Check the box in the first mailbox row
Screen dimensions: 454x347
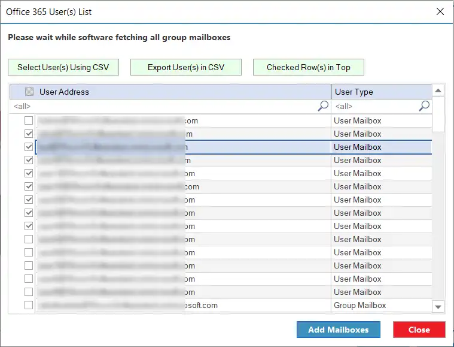29,120
